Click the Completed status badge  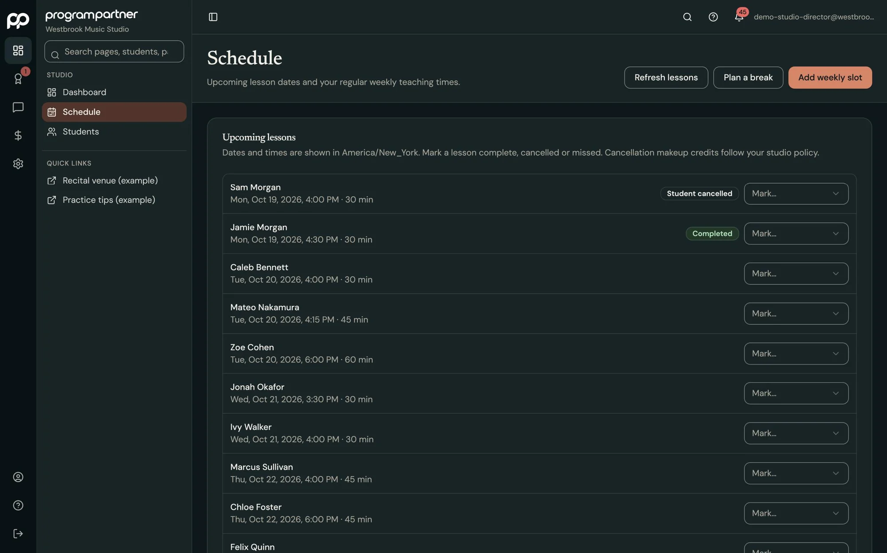(x=712, y=234)
